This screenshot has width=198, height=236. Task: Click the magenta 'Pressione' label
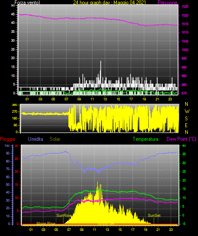(x=167, y=3)
